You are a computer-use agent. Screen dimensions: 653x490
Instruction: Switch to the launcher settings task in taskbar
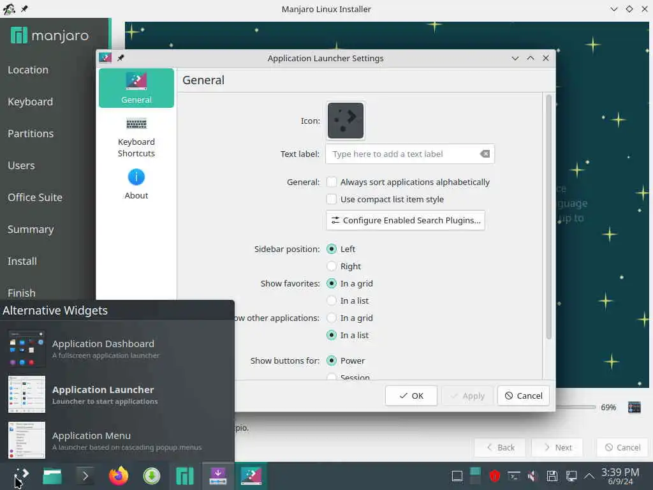click(x=251, y=476)
